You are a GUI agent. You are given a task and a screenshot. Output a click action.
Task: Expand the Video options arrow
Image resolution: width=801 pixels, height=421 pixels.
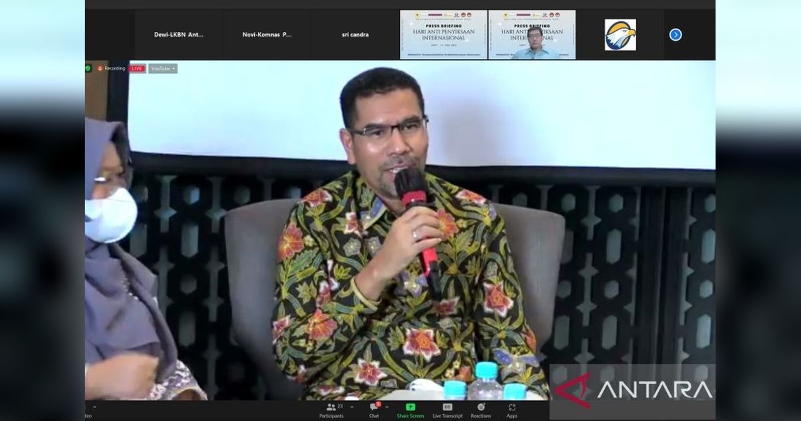[x=94, y=407]
